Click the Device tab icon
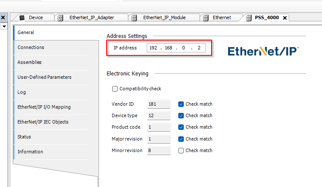This screenshot has height=187, width=322. click(22, 17)
